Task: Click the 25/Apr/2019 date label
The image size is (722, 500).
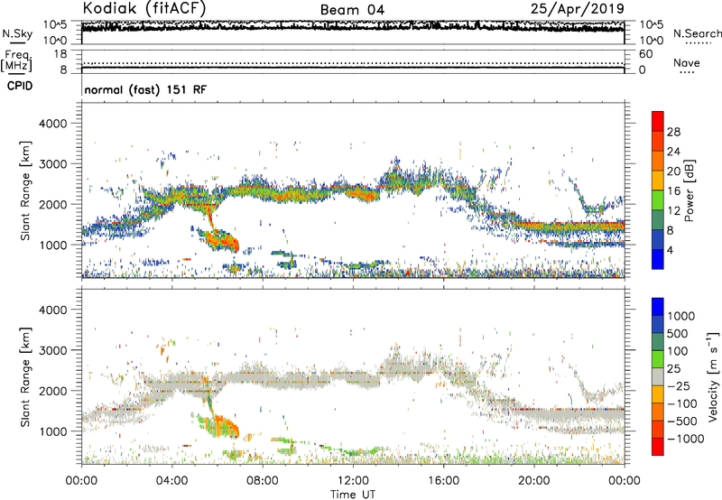Action: tap(578, 8)
